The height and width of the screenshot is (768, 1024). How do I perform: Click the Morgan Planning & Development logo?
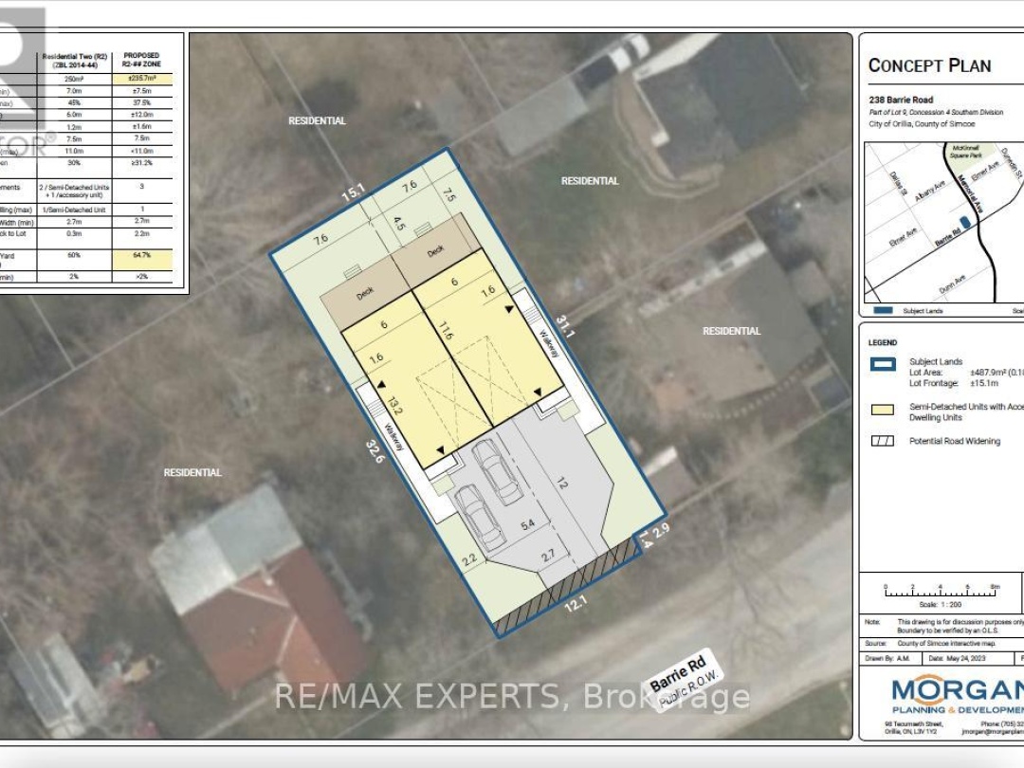pyautogui.click(x=957, y=696)
